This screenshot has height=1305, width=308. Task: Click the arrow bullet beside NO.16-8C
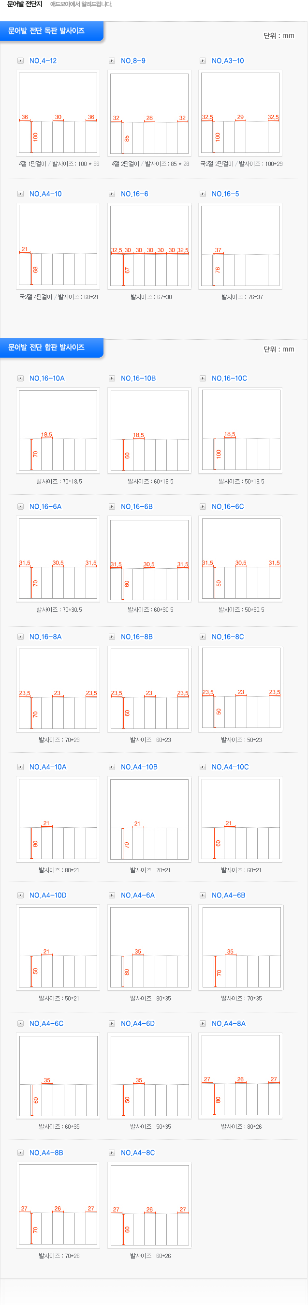[203, 637]
